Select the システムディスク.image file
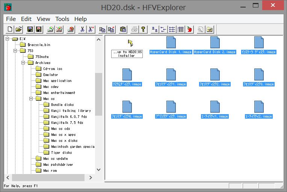This screenshot has height=192, width=287. coord(127,78)
